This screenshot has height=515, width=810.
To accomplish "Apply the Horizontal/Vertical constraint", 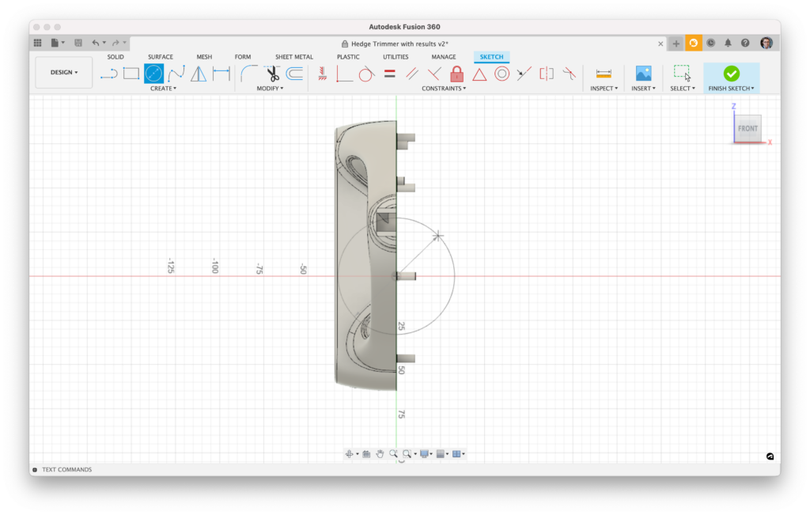I will pos(323,74).
